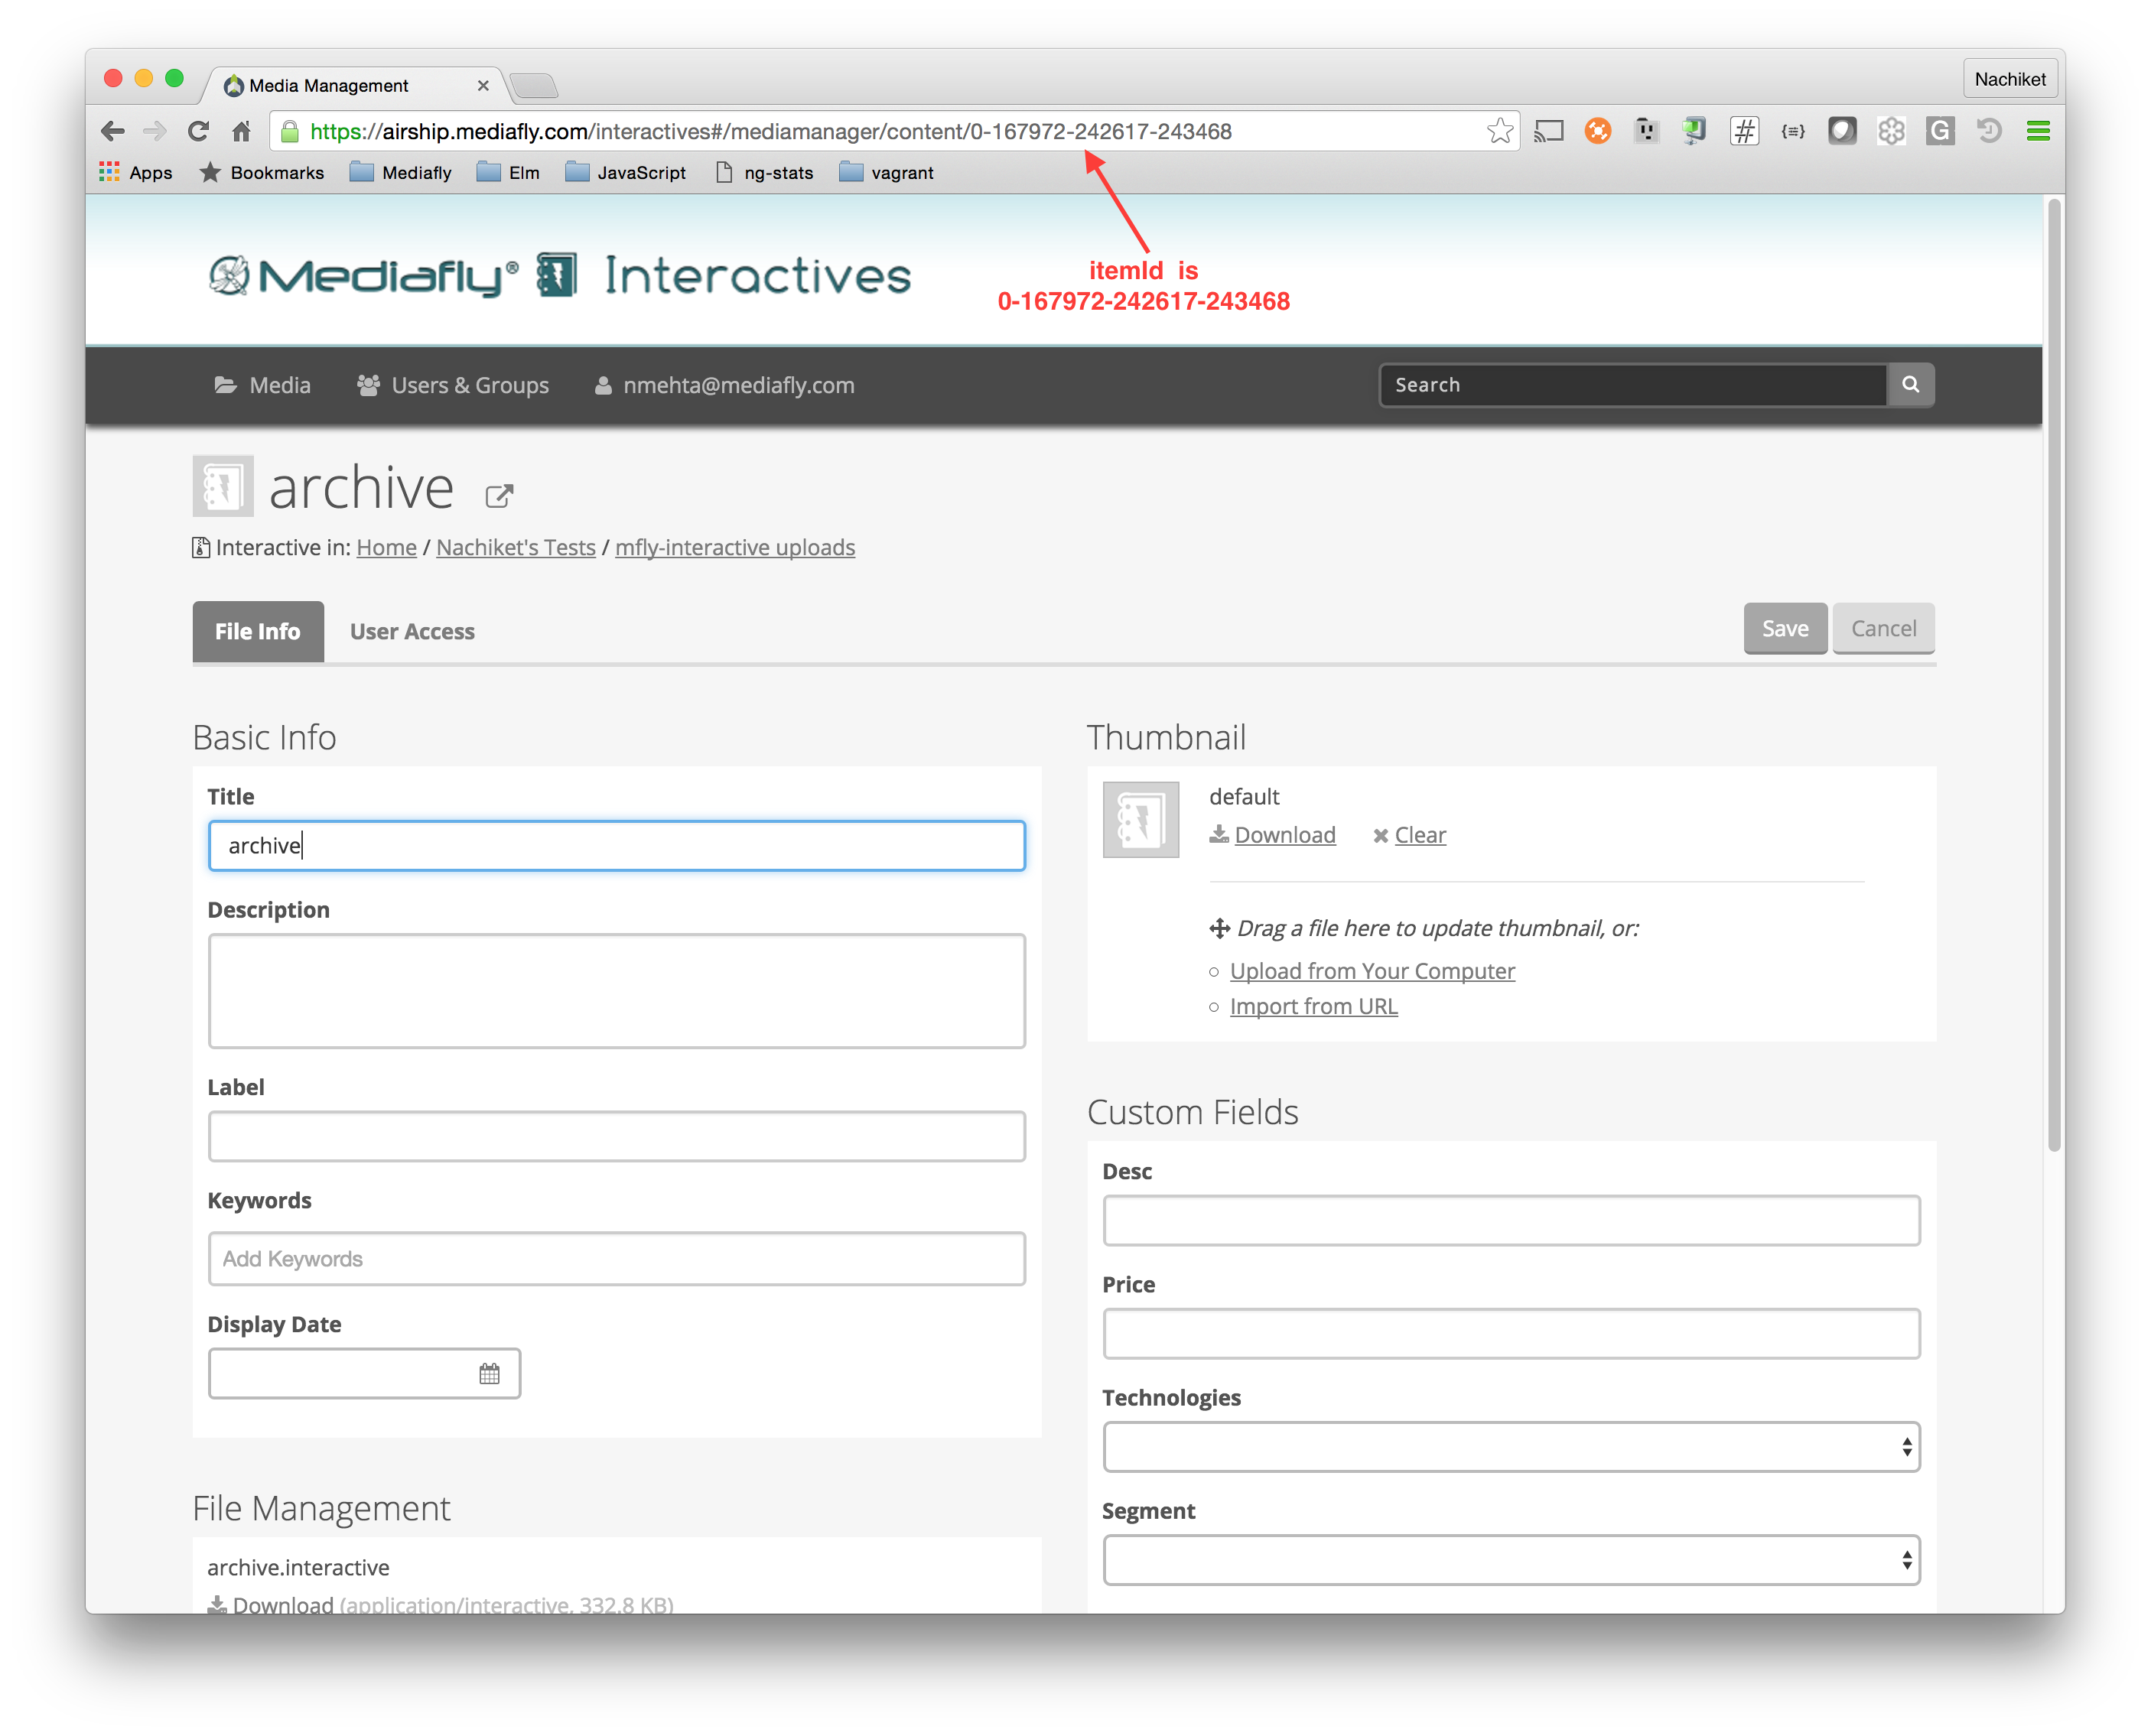Viewport: 2151px width, 1736px height.
Task: Click the page vertical scrollbar
Action: tap(2054, 675)
